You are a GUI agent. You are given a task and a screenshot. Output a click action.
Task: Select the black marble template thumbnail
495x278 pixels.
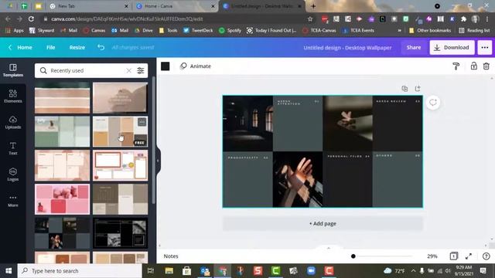[120, 233]
